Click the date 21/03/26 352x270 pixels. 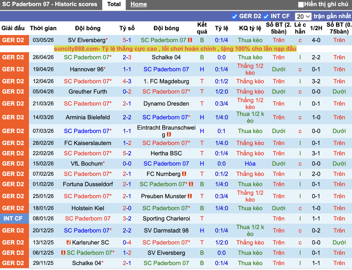[43, 104]
